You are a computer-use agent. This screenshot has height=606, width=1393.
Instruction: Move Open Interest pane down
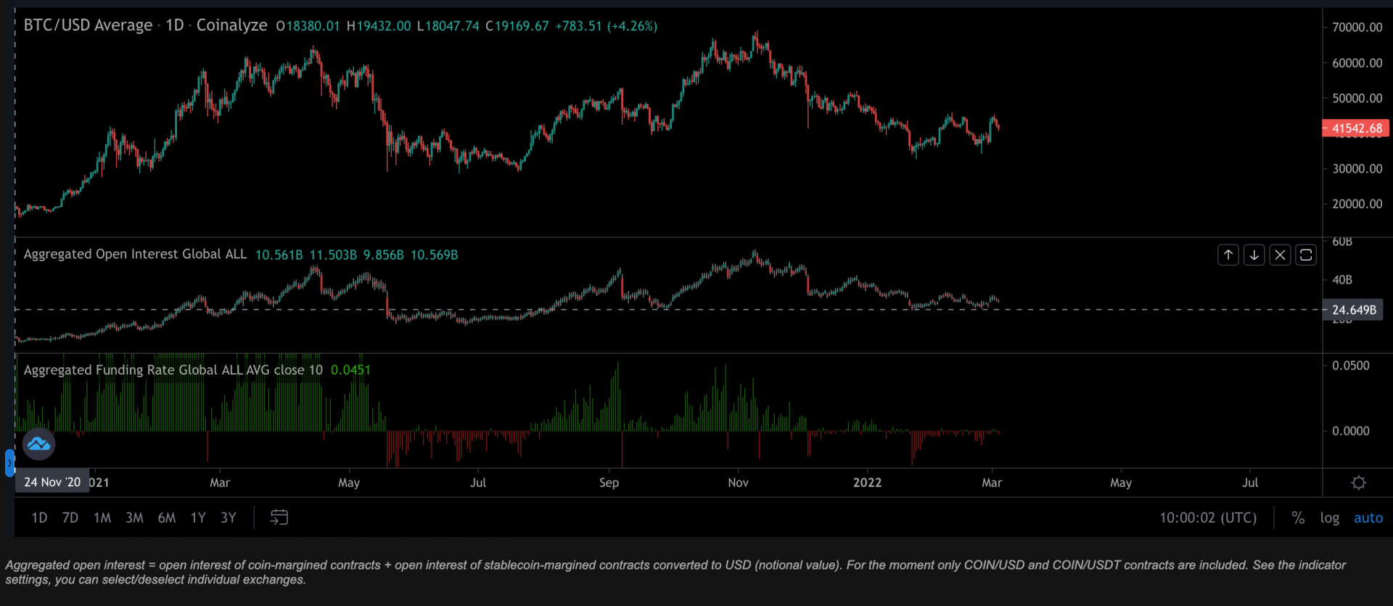point(1254,255)
